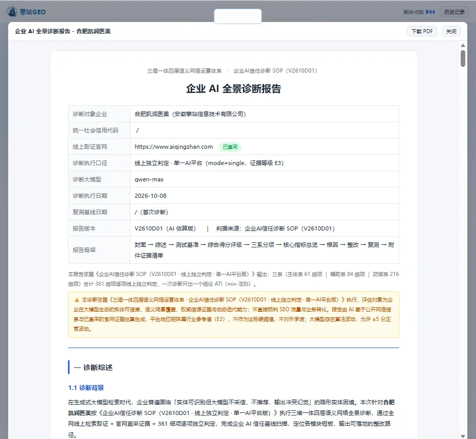Click the 1.1 诊断背景 subheading
The image size is (476, 439).
86,388
